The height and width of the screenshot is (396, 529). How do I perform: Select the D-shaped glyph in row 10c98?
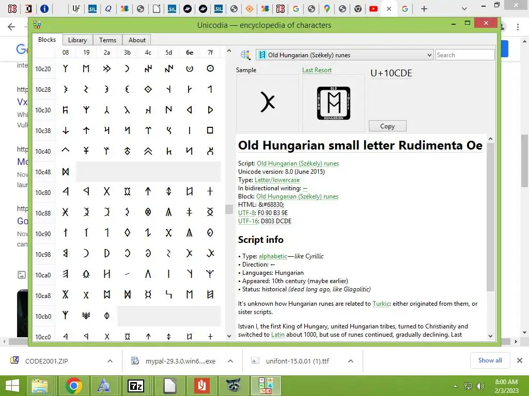click(x=106, y=253)
